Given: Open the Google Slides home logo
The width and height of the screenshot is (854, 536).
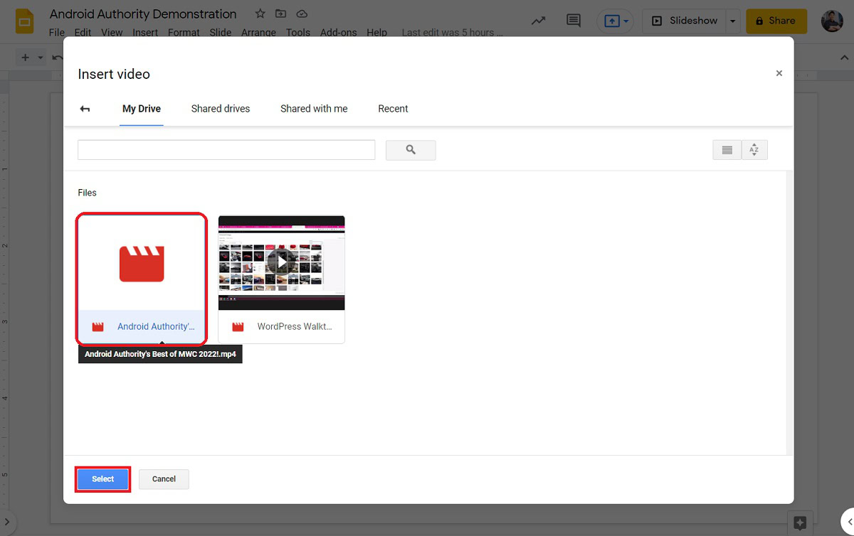Looking at the screenshot, I should pos(25,21).
